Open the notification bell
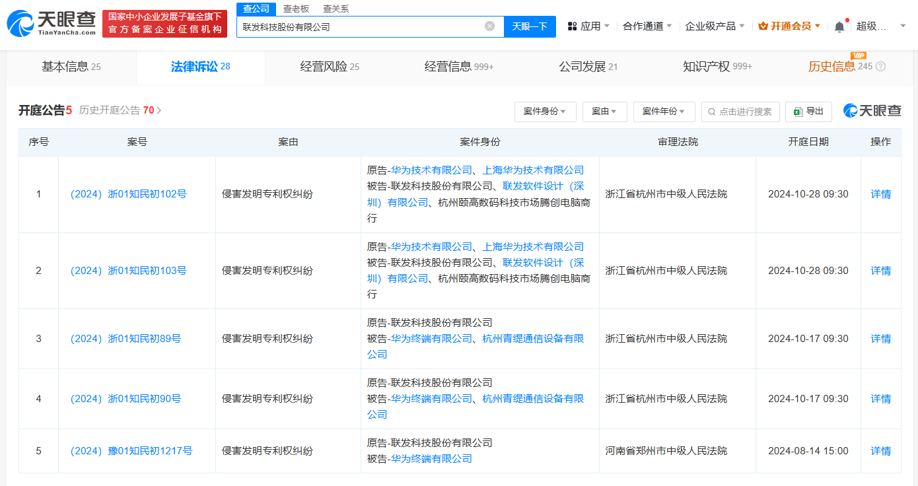918x486 pixels. 839,26
